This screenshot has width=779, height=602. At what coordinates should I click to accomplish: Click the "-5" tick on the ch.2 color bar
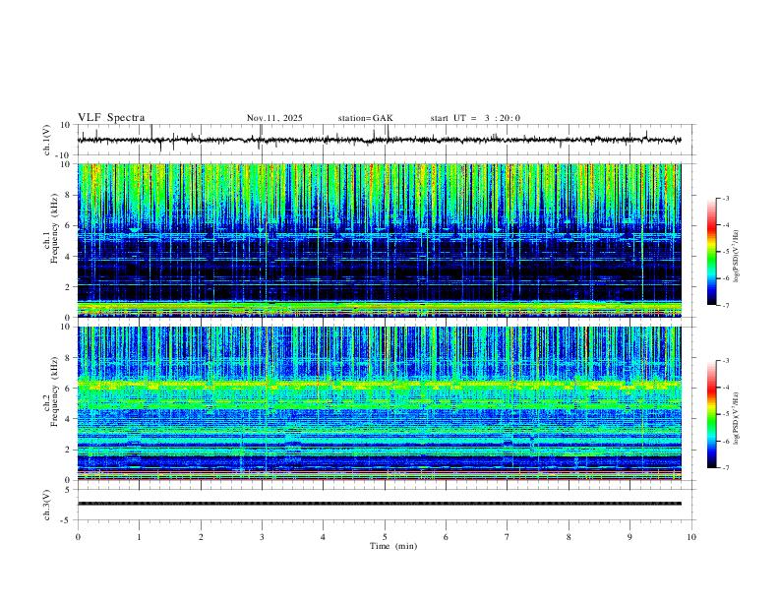[725, 414]
